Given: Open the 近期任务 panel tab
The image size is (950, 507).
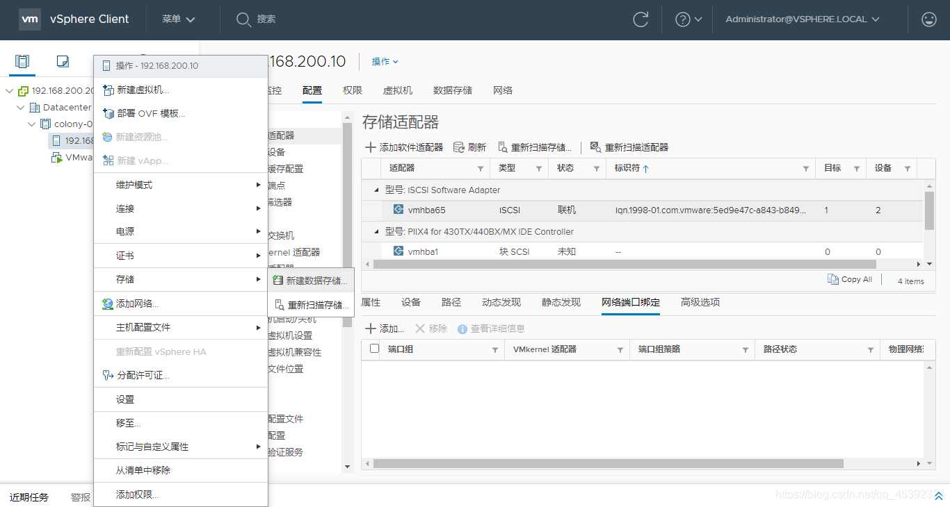Looking at the screenshot, I should pos(29,497).
